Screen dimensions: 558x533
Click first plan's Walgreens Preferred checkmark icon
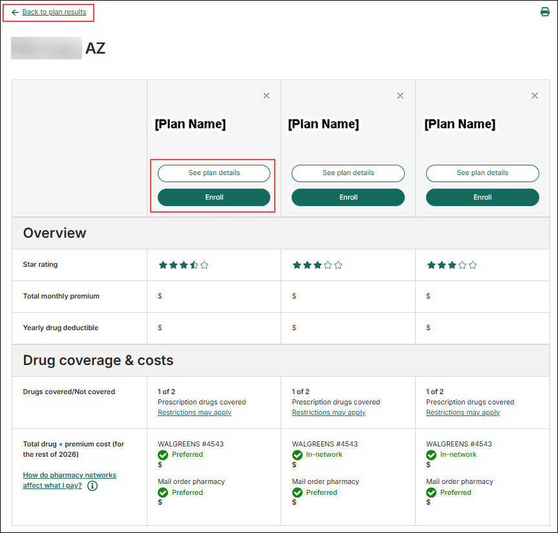163,455
